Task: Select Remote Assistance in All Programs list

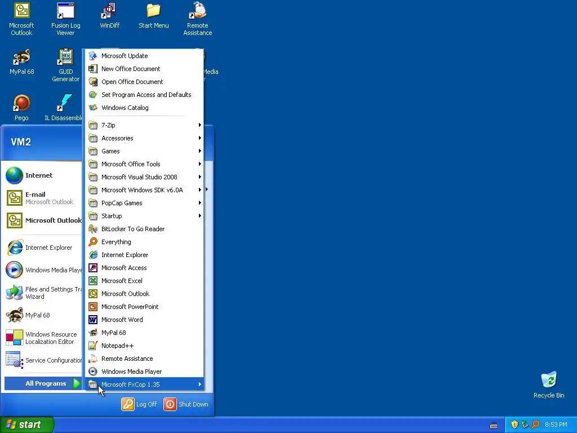Action: click(x=144, y=359)
